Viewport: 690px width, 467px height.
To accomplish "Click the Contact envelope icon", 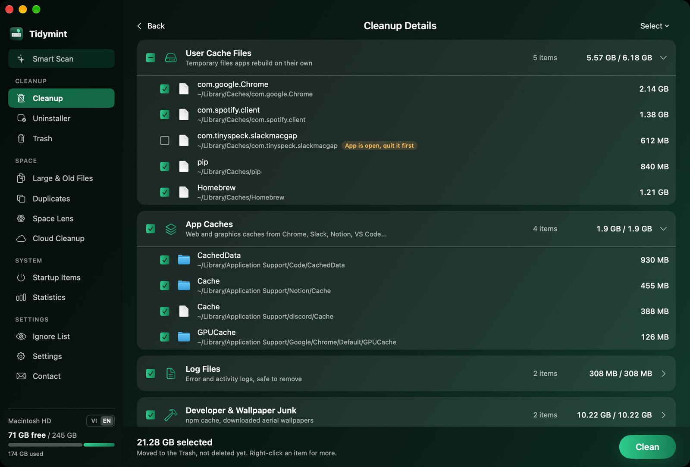I will click(21, 376).
